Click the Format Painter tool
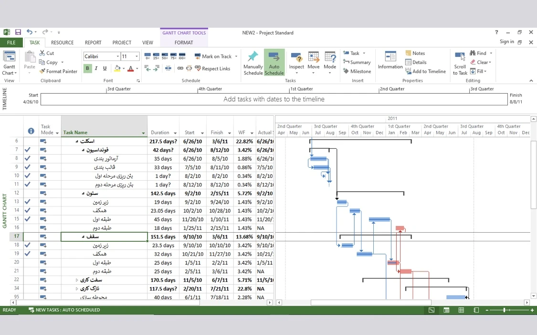Viewport: 537px width, 335px height. tap(58, 71)
